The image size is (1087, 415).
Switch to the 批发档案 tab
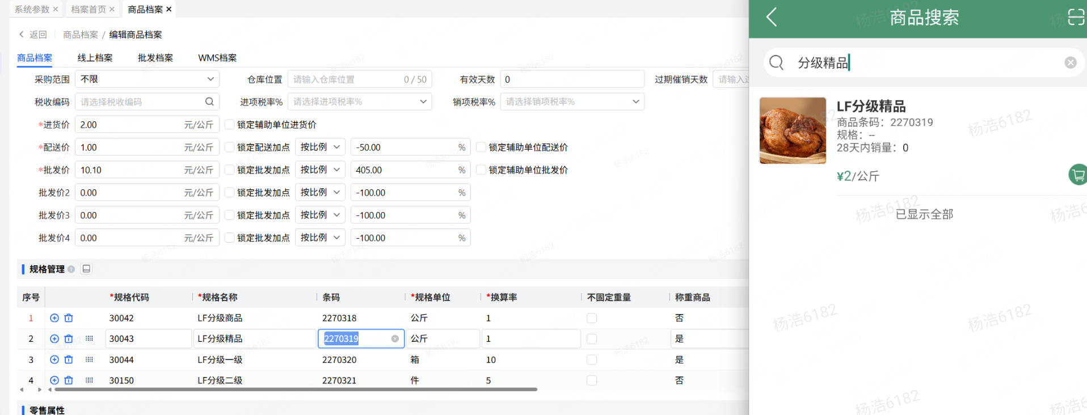click(155, 58)
